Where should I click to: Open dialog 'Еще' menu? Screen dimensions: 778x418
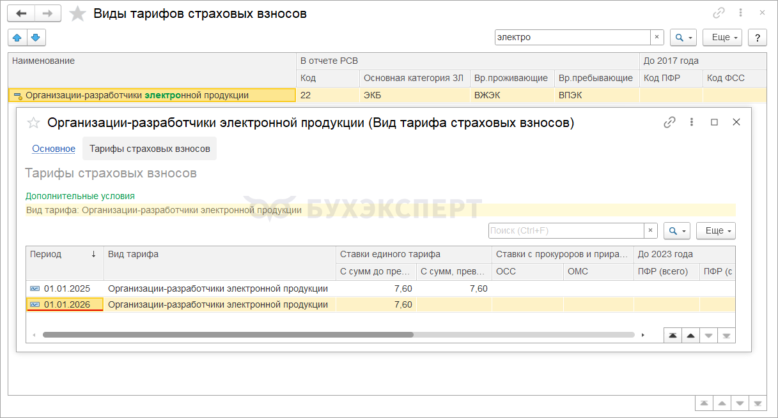coord(716,230)
